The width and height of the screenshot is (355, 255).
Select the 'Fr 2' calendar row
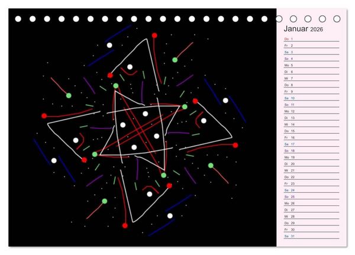(x=312, y=46)
